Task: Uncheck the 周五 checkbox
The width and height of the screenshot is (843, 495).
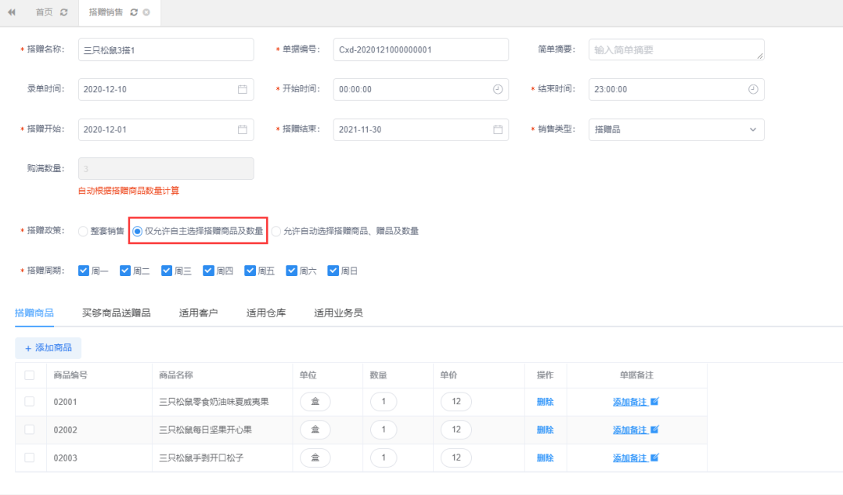Action: click(250, 271)
